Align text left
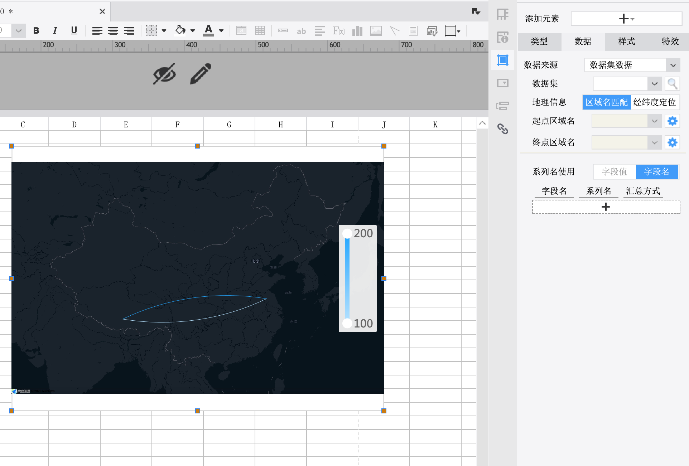689x466 pixels. pyautogui.click(x=97, y=31)
